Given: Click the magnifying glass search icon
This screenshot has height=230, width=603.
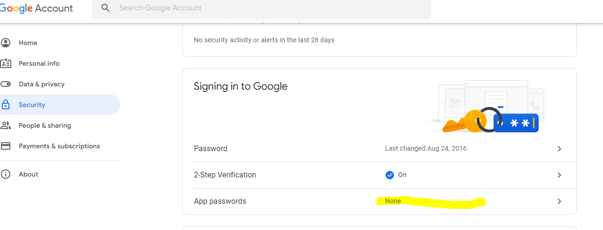Looking at the screenshot, I should click(x=106, y=8).
